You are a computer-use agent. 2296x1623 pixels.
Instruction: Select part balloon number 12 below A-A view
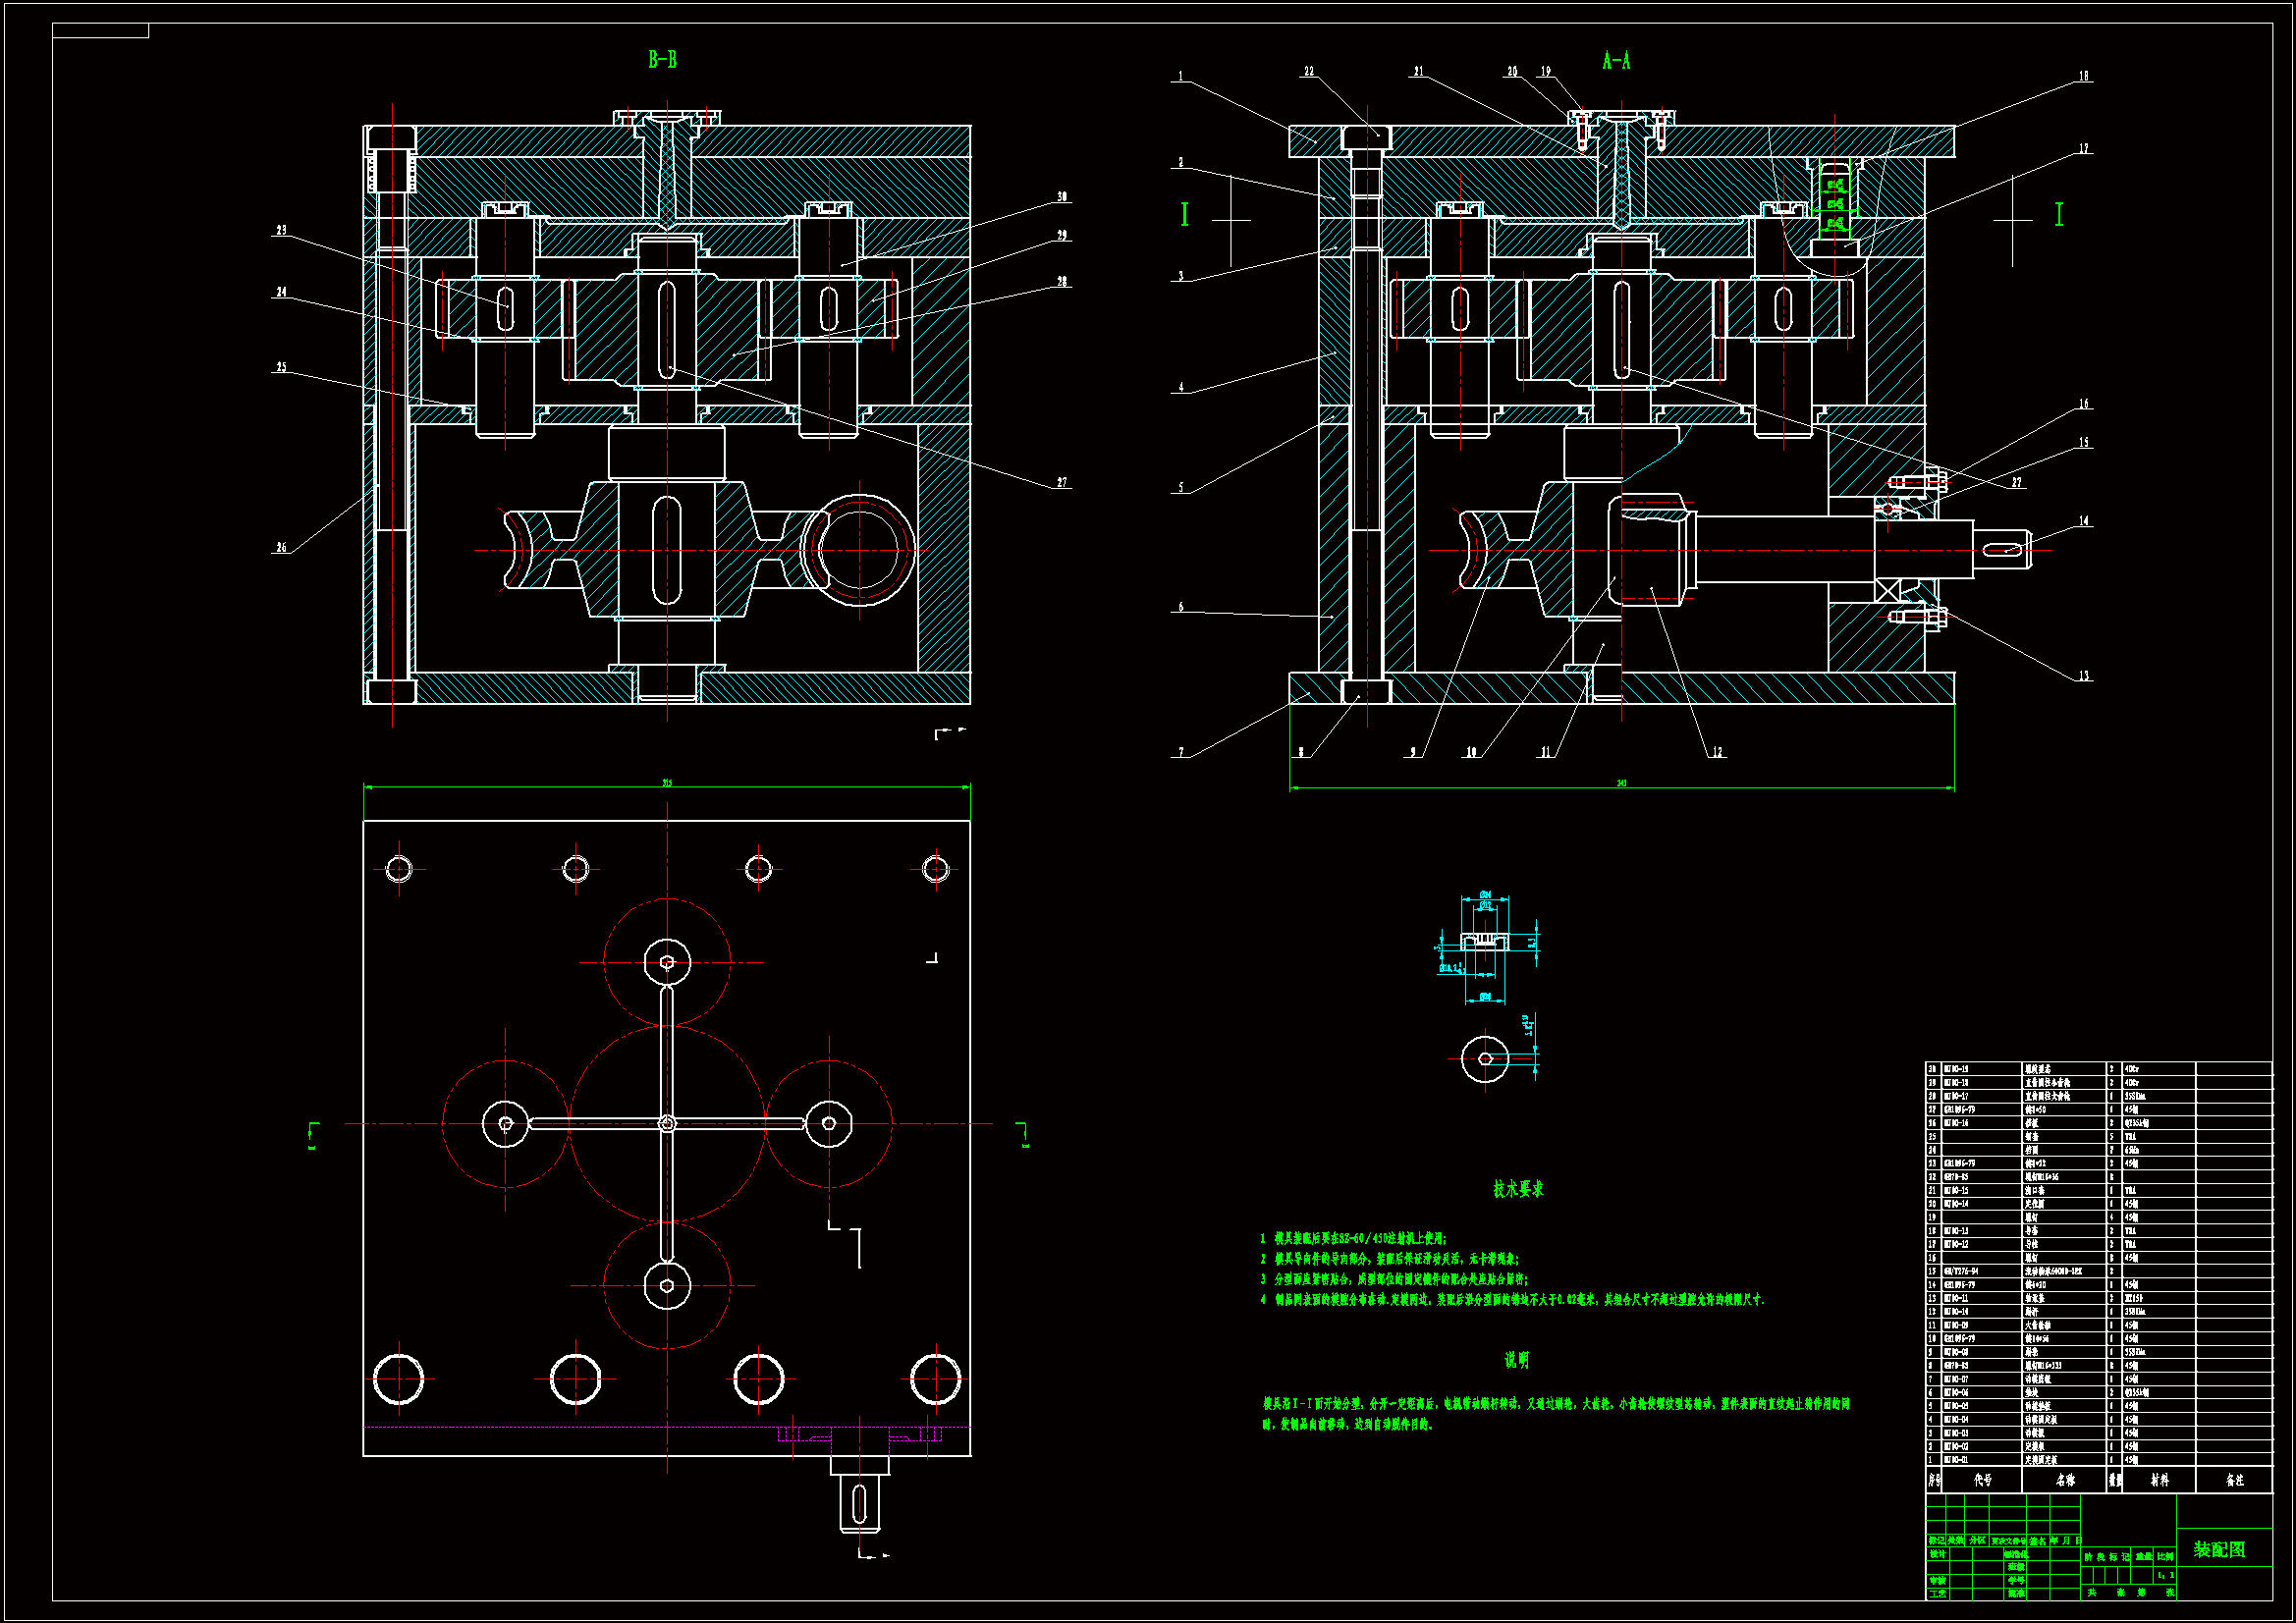(1717, 752)
